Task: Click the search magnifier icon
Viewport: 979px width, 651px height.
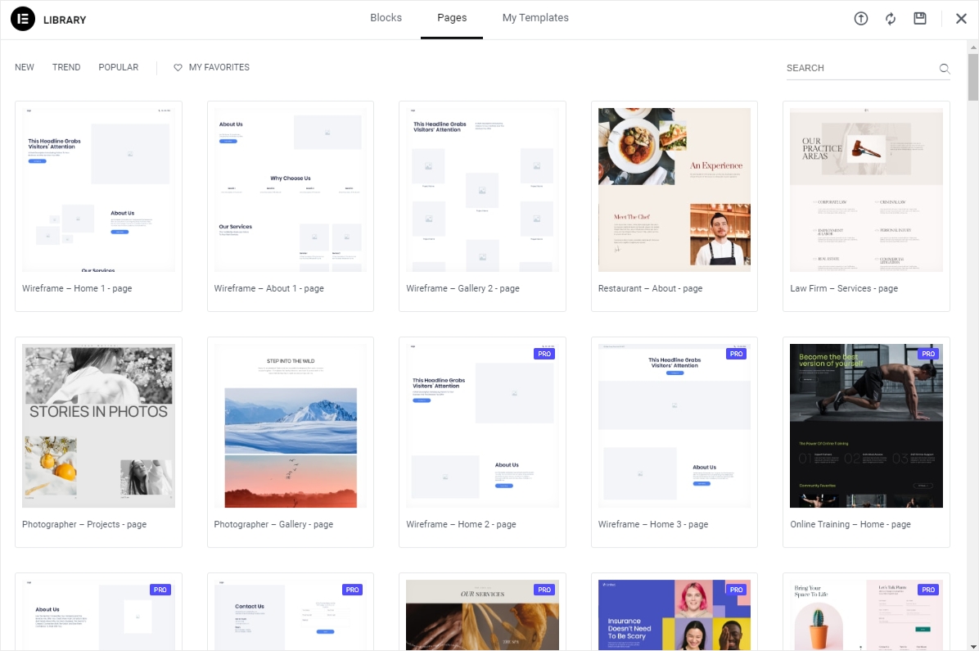Action: (x=945, y=68)
